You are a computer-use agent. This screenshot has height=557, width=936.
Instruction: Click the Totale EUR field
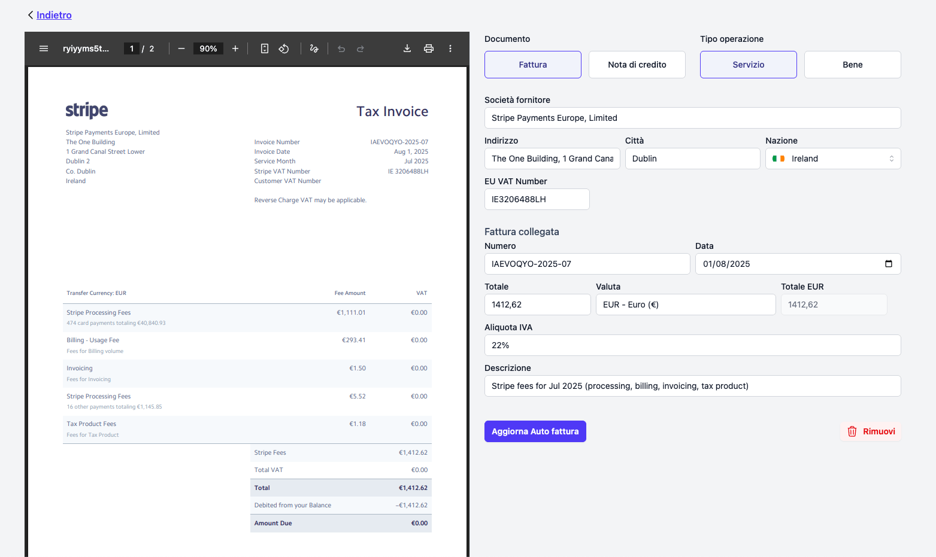pos(834,305)
